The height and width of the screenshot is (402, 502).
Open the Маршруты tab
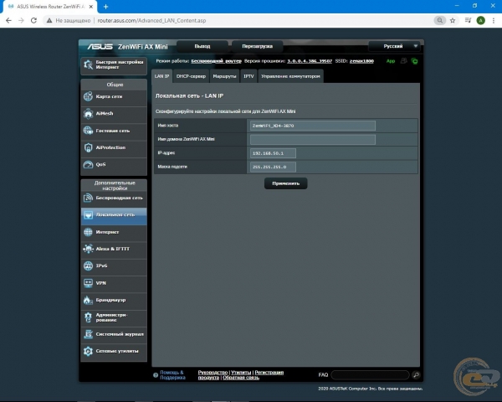click(x=224, y=76)
